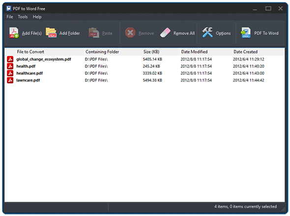Click the Add Folder icon
290x216 pixels.
(x=51, y=33)
